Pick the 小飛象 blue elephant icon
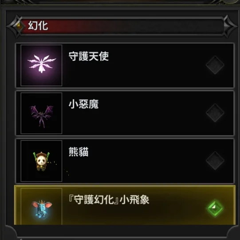The height and width of the screenshot is (240, 240). (41, 207)
